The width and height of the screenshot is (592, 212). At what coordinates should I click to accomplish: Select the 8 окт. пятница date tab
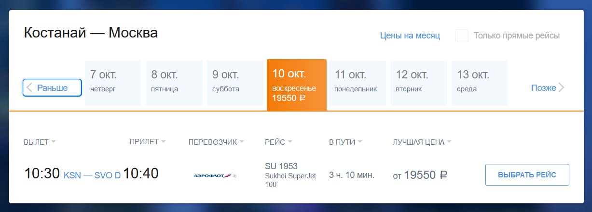pos(174,83)
